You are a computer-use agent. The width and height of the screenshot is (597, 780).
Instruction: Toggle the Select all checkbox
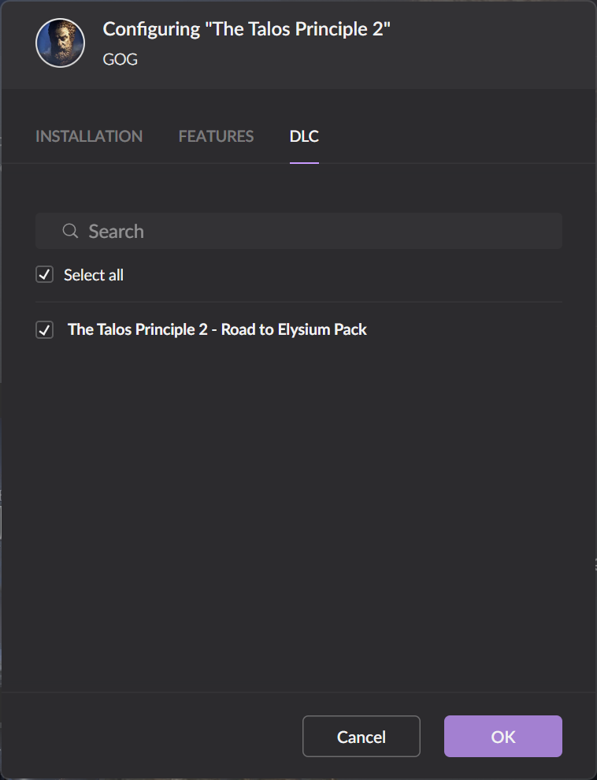pos(45,274)
